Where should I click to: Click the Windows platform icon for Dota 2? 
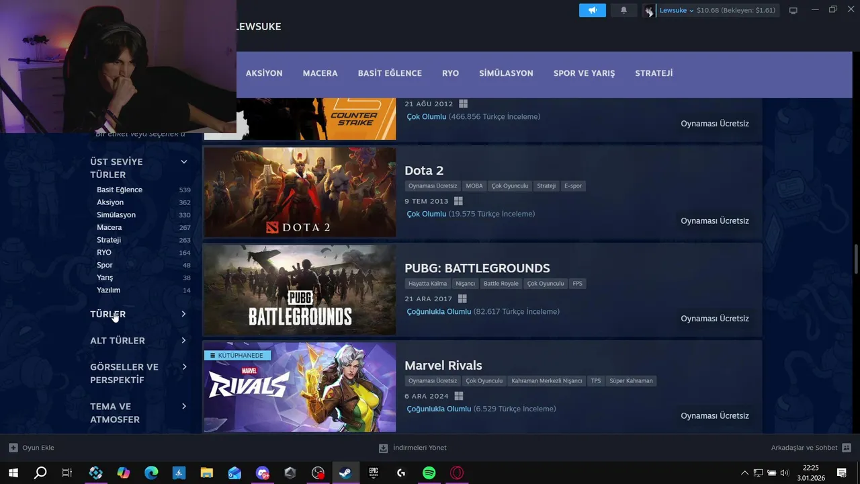(x=458, y=201)
